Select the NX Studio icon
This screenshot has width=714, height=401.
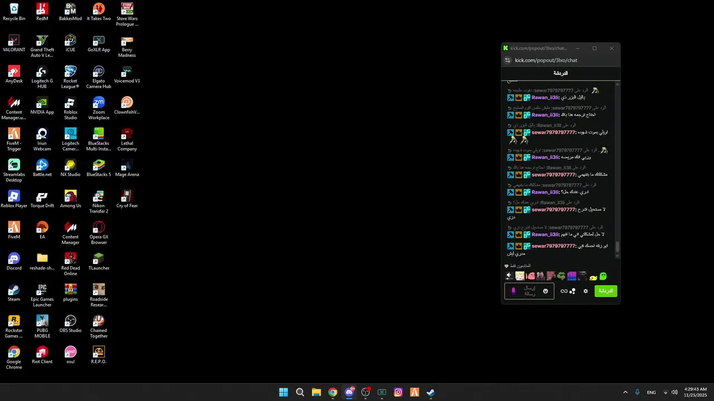[x=70, y=168]
